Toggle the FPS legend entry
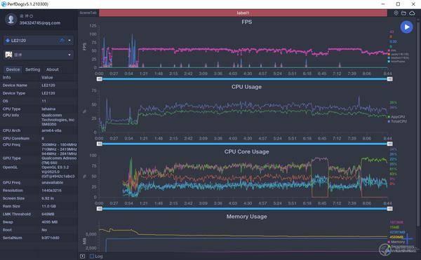 (392, 50)
